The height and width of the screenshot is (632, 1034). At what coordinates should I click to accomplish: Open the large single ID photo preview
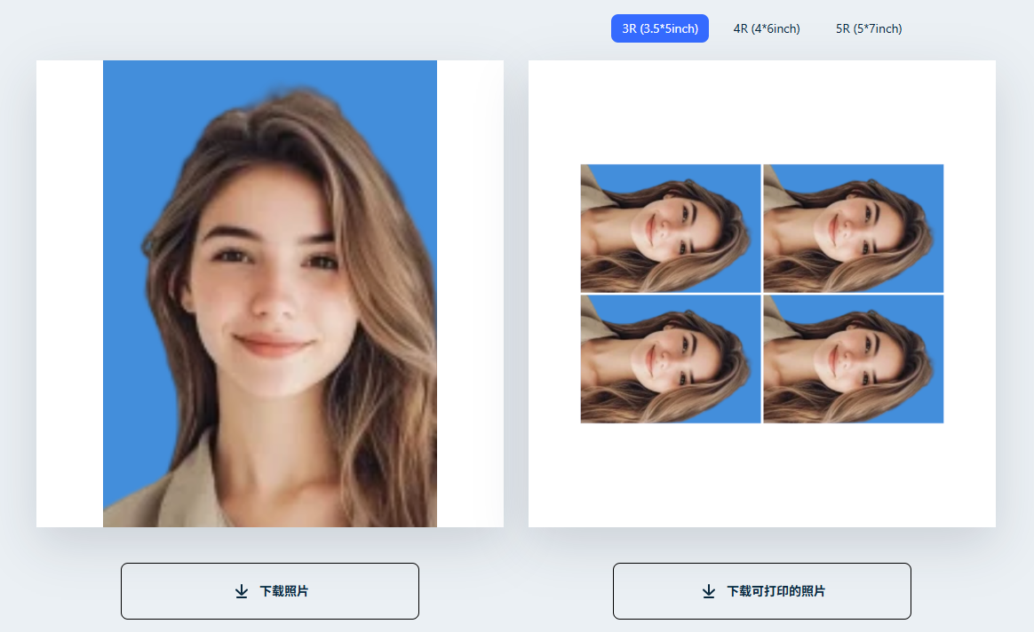(x=270, y=293)
